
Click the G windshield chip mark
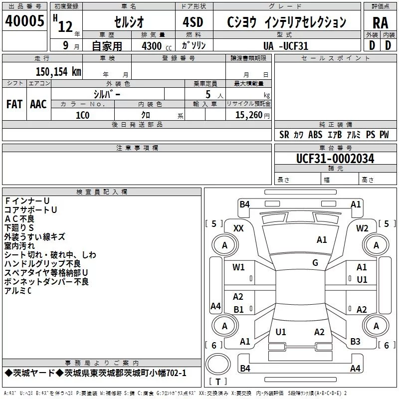(315, 263)
